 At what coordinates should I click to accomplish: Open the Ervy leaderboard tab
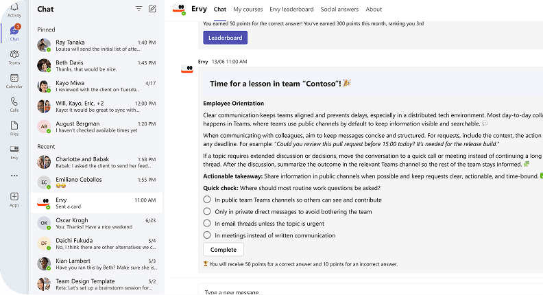[x=291, y=10]
